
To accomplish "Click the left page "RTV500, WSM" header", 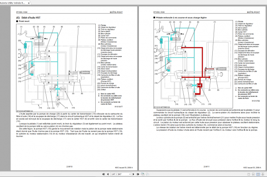I will tap(22, 12).
